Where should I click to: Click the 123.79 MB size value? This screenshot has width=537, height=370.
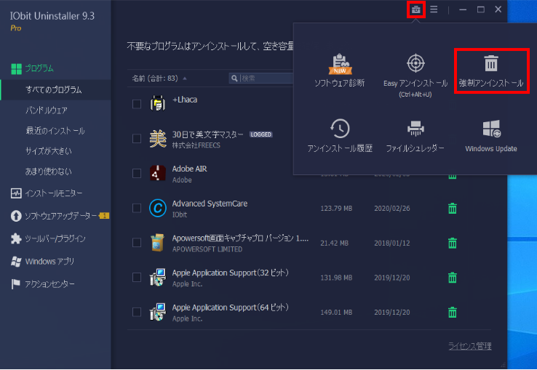click(x=336, y=209)
